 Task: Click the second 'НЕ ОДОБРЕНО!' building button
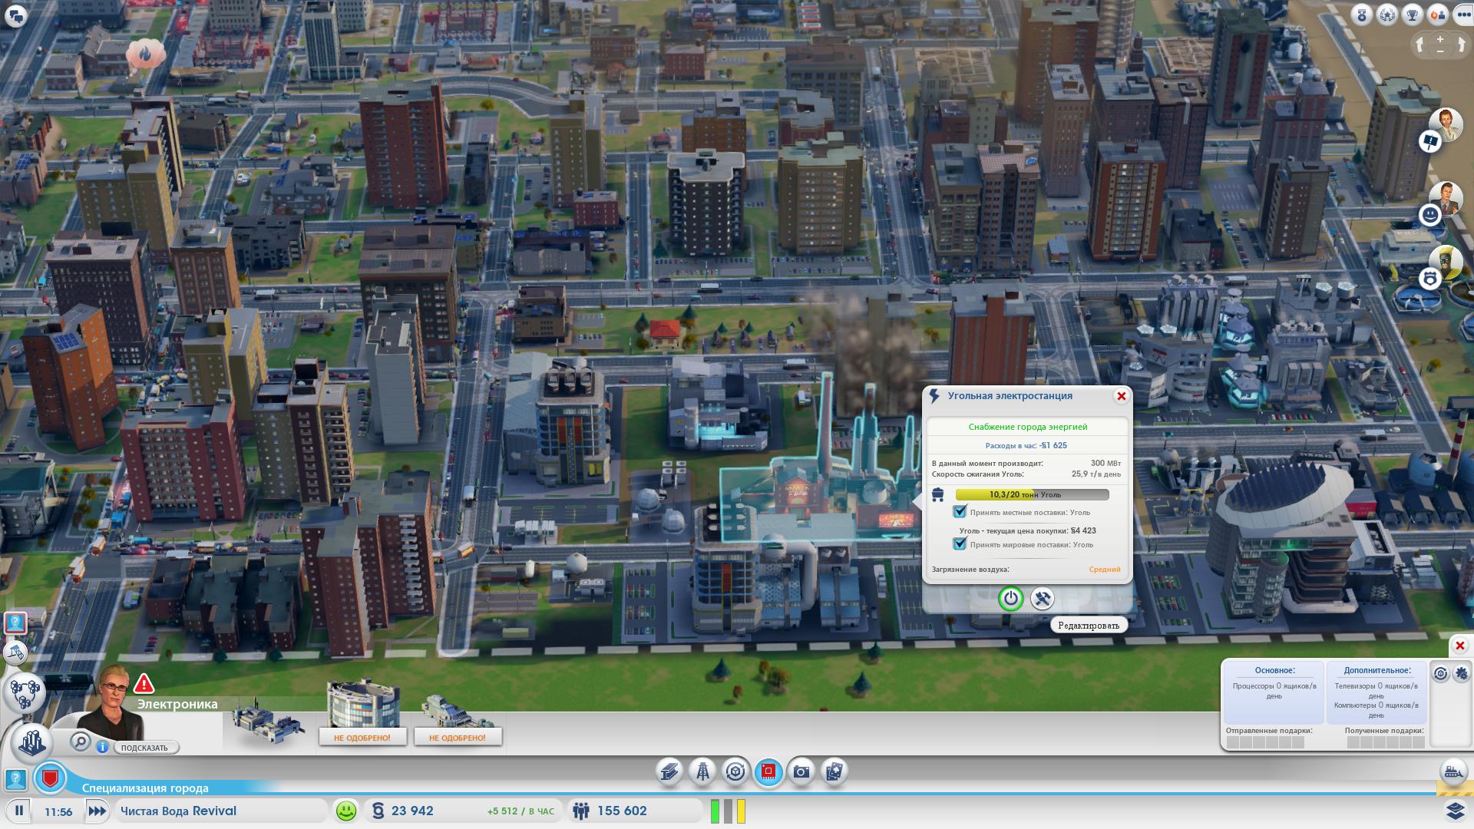click(x=458, y=738)
